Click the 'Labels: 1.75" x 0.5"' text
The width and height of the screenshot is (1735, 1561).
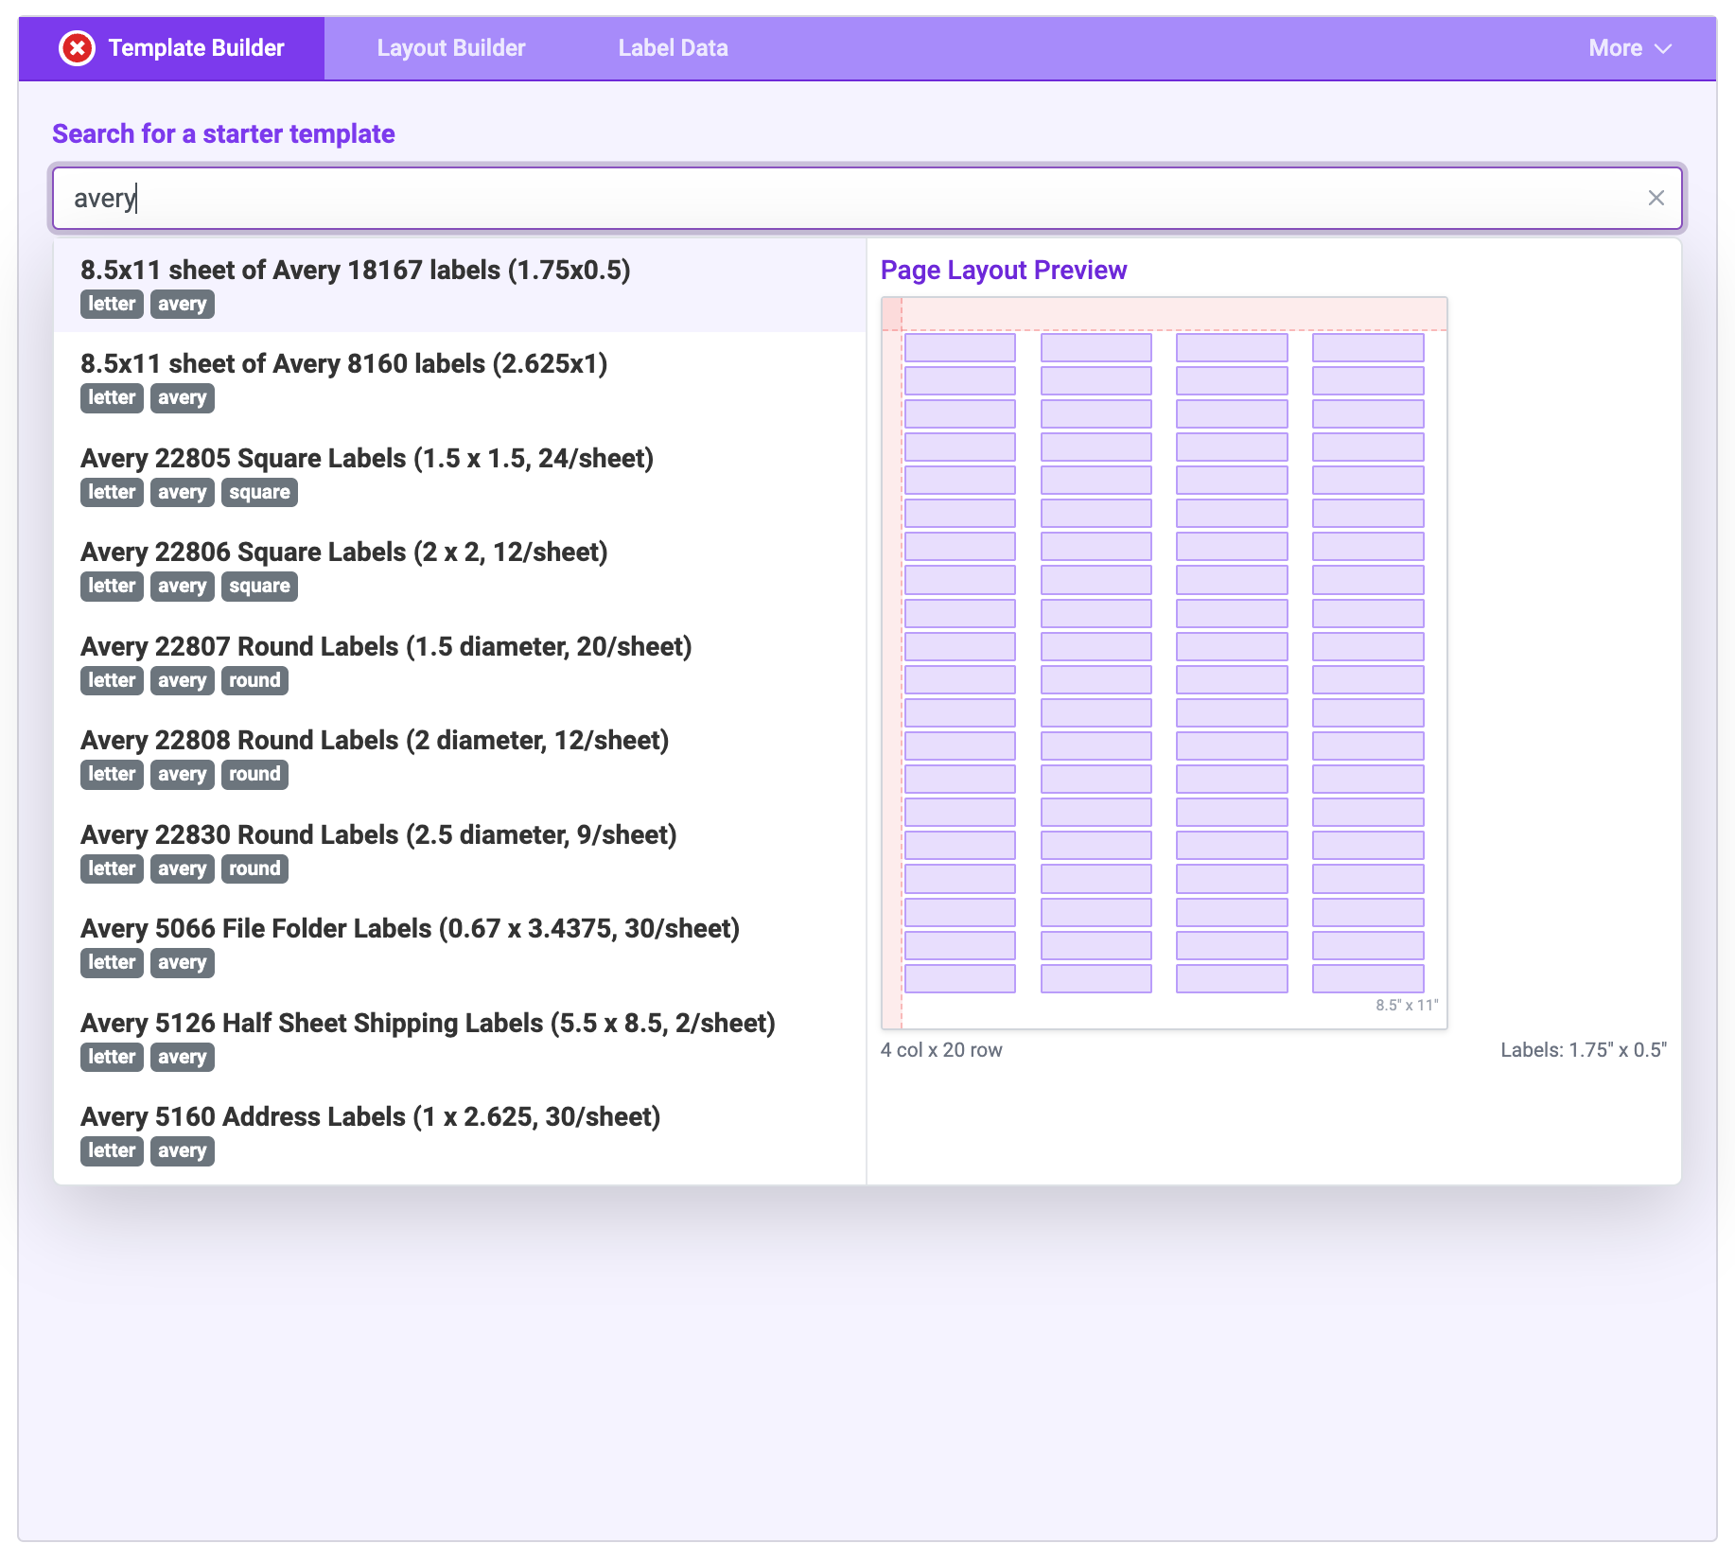point(1584,1050)
